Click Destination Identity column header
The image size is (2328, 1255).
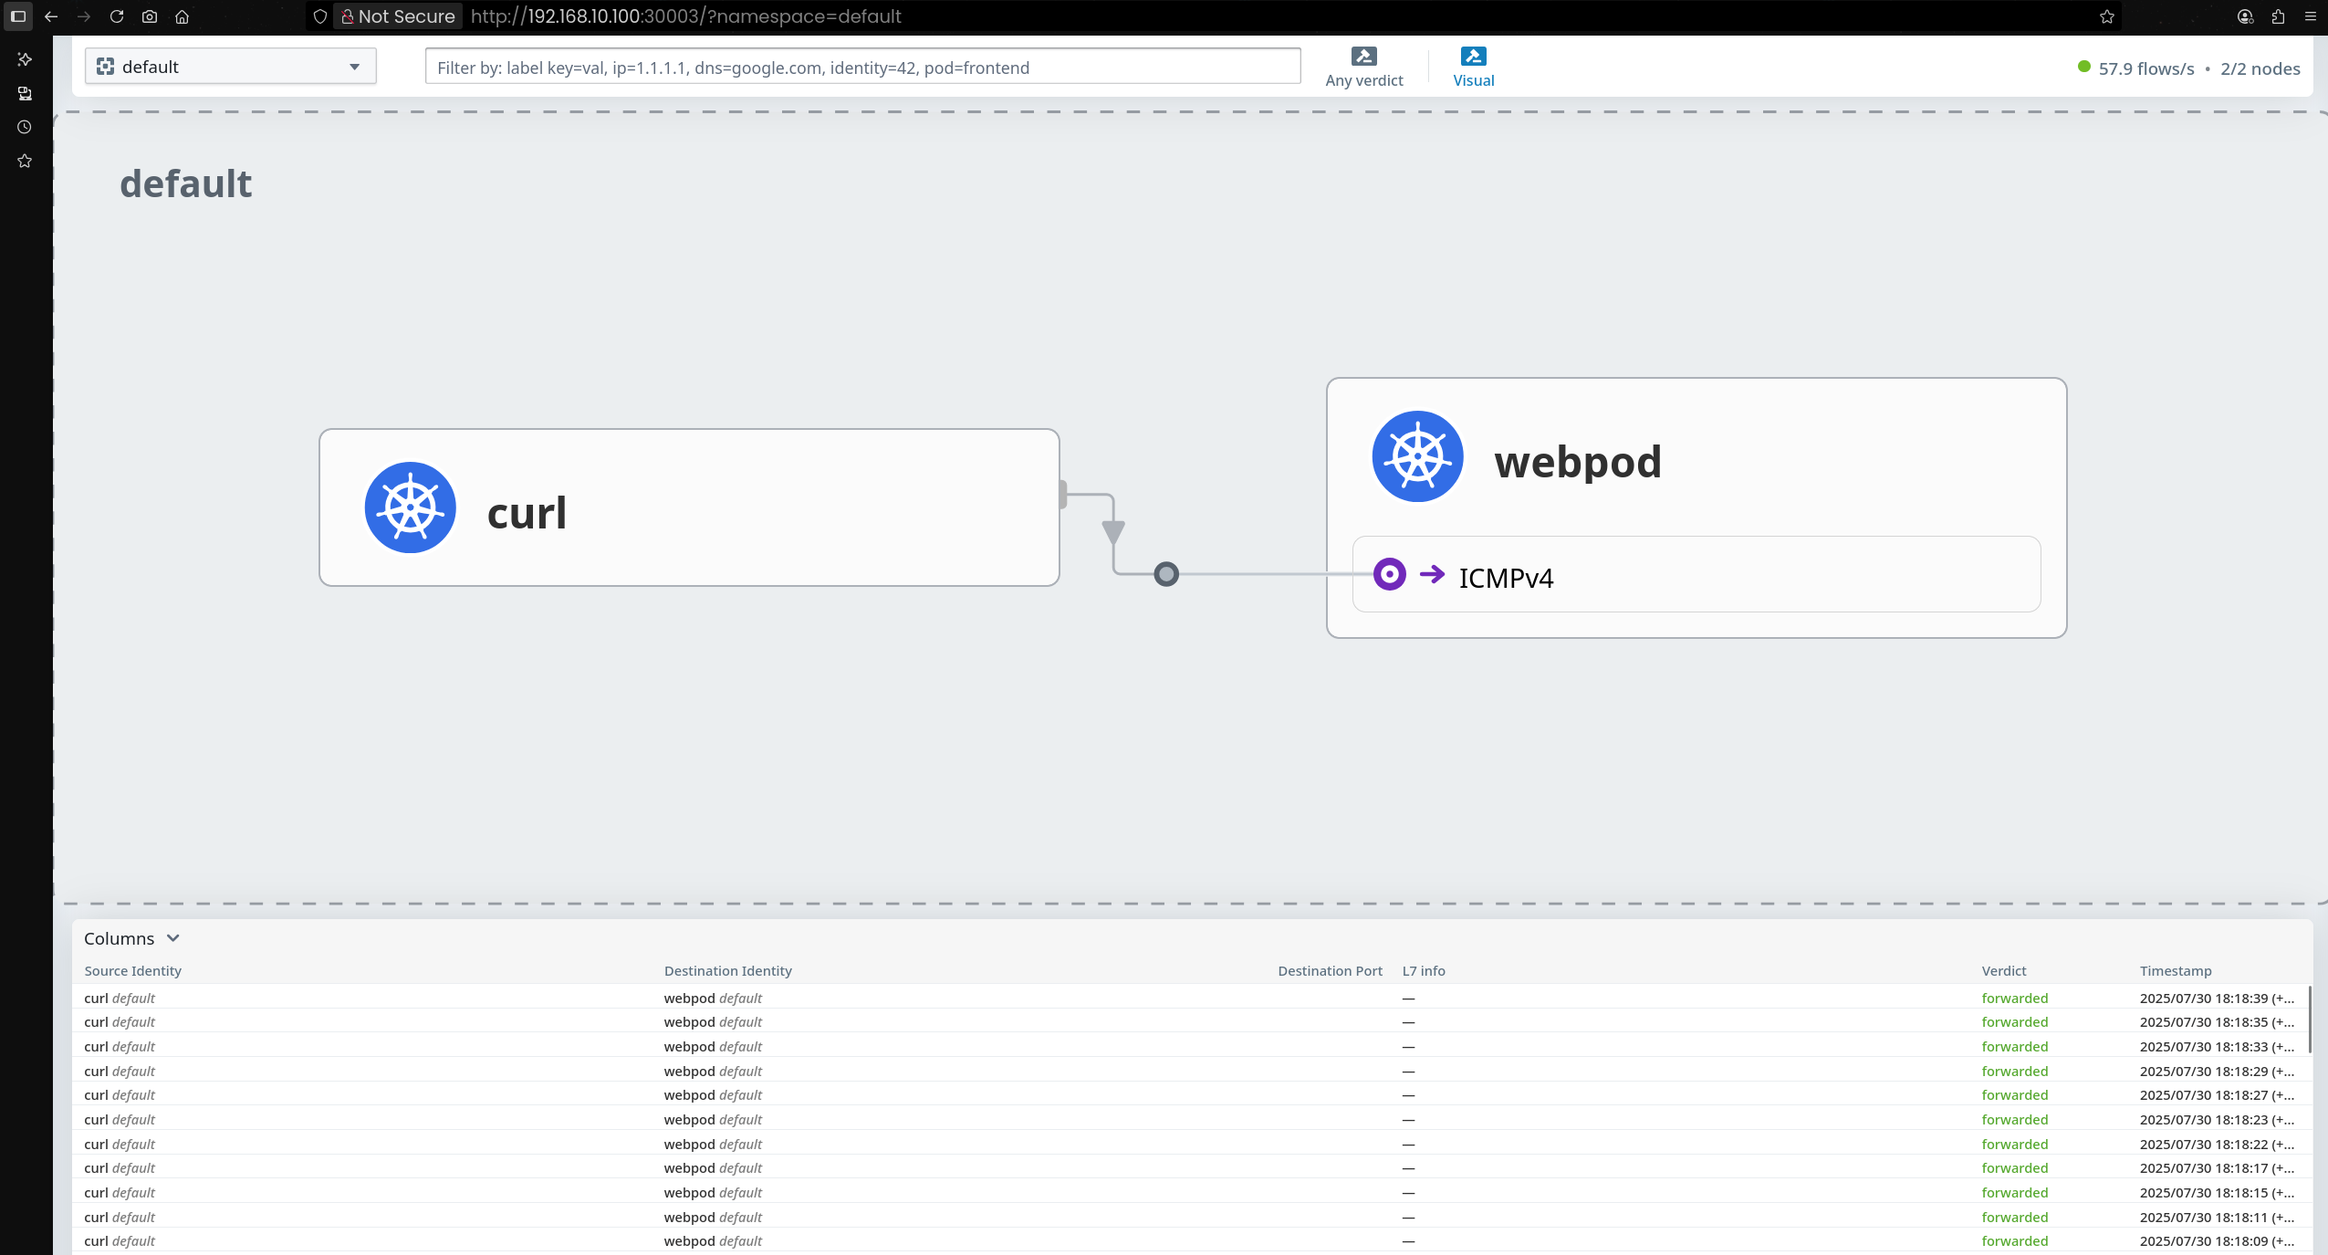[727, 971]
